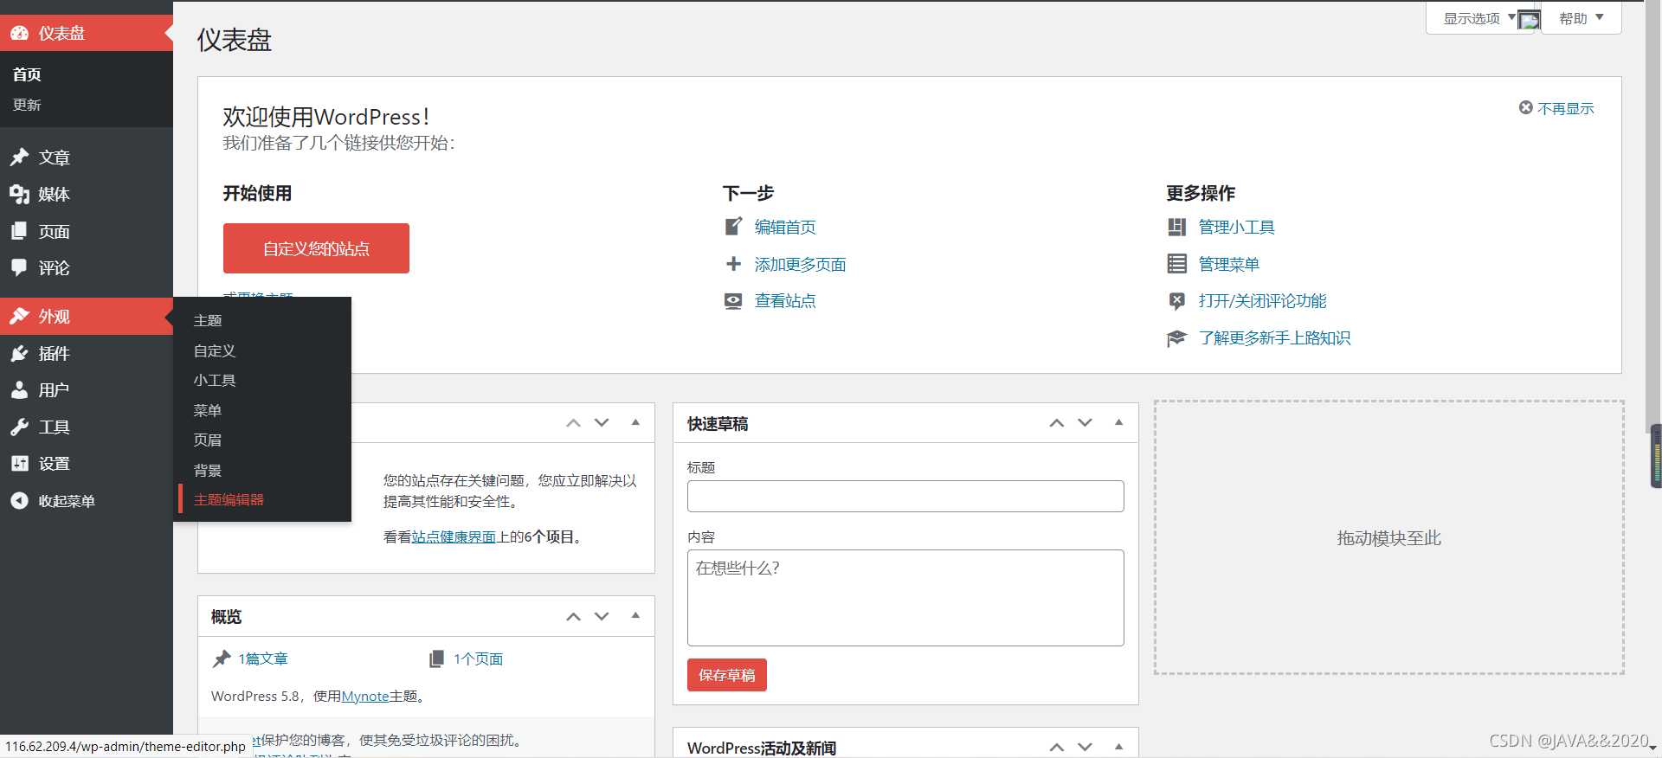Click the menu list icon beside 管理菜单

click(x=1176, y=264)
